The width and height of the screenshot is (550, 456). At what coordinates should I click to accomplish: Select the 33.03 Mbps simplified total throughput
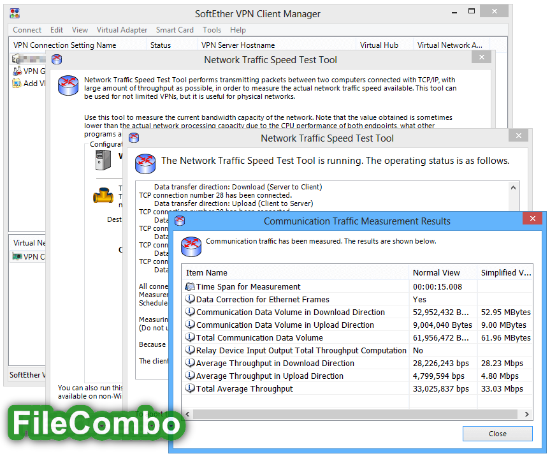pyautogui.click(x=502, y=388)
